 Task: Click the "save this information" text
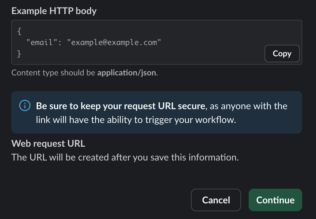[x=193, y=157]
